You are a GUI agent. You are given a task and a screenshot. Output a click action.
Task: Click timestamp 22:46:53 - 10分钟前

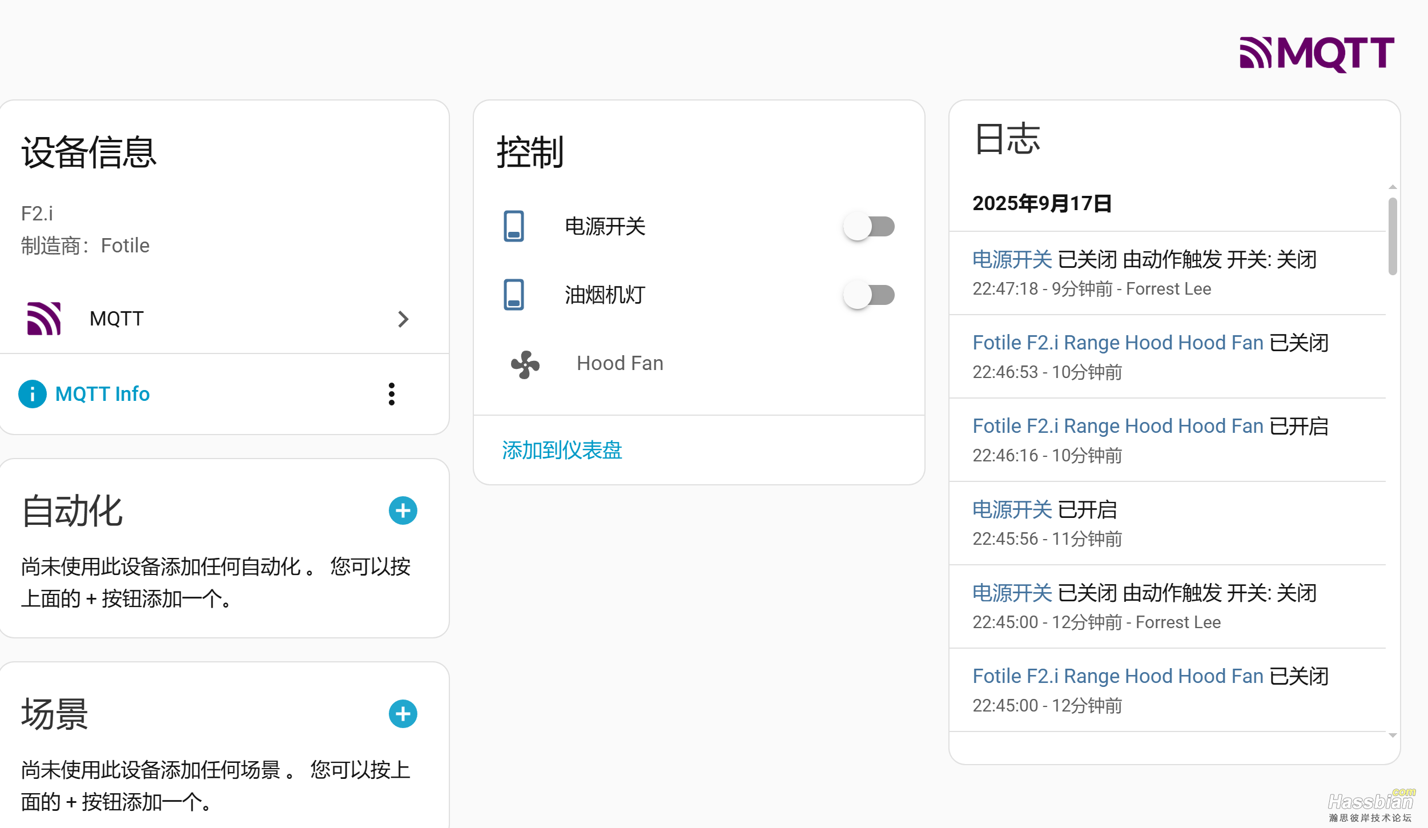tap(1047, 372)
